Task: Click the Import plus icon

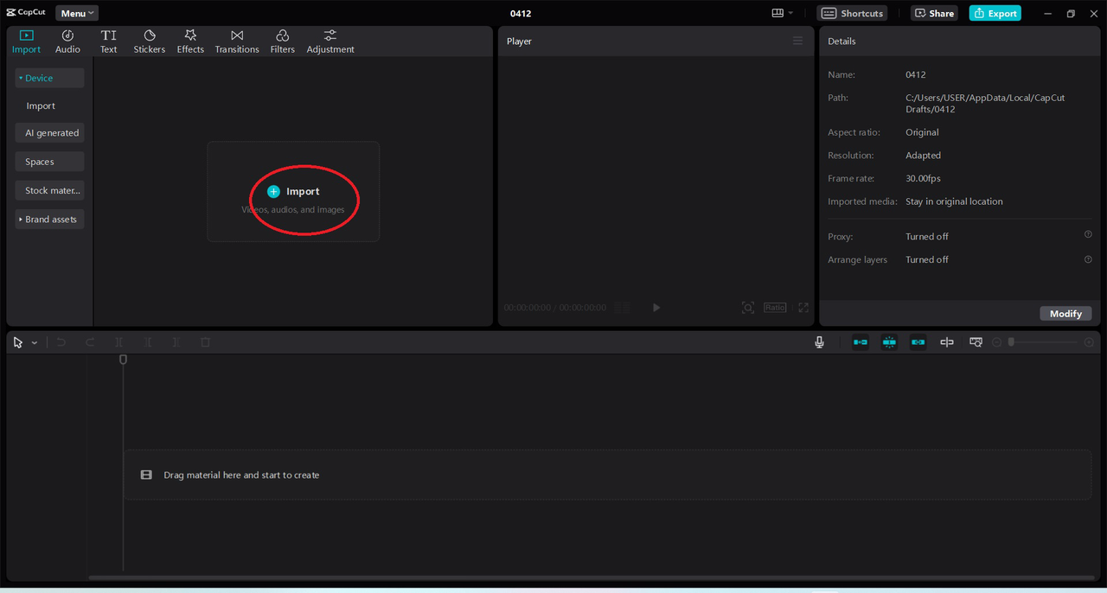Action: click(273, 192)
